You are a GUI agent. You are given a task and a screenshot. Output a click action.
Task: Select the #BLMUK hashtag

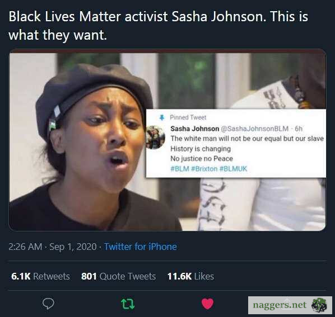click(x=233, y=169)
